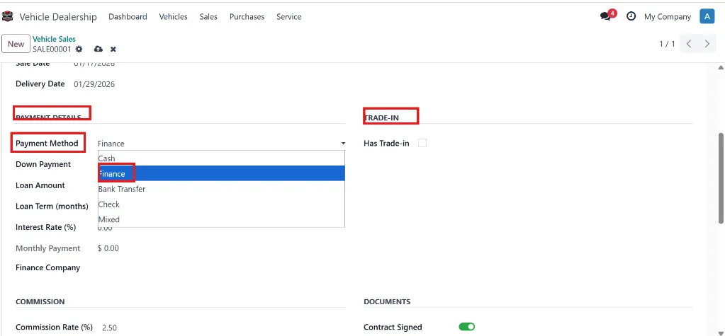Edit the Delivery Date field 01/29/2026
The image size is (725, 336).
pyautogui.click(x=94, y=84)
